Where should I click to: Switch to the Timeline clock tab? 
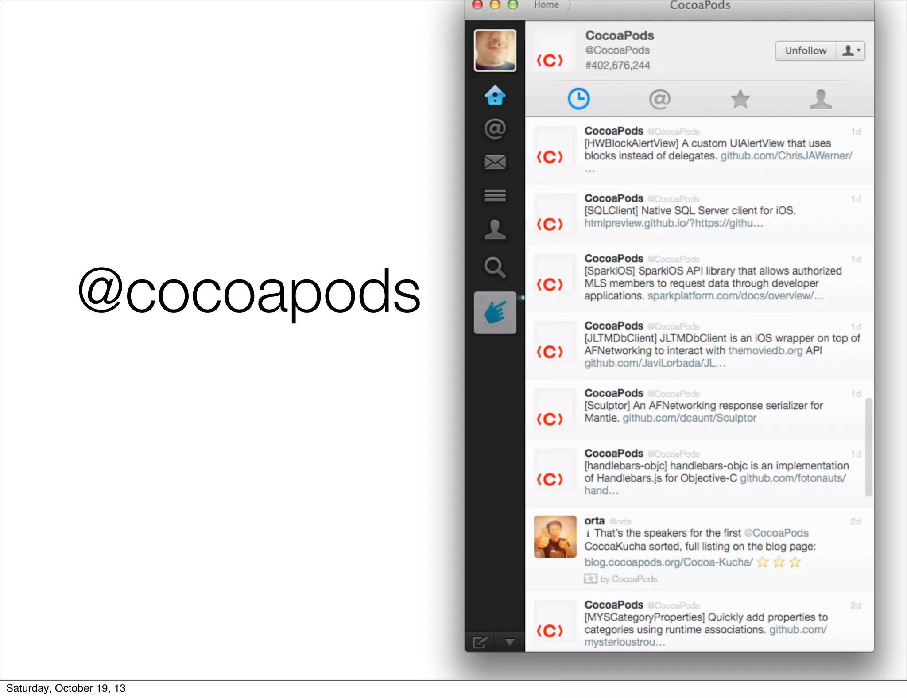click(x=578, y=99)
